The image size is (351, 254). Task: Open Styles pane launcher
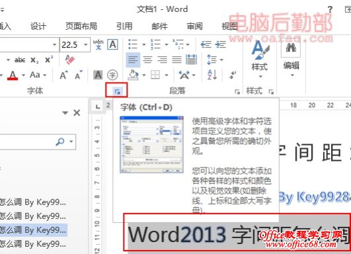pos(271,91)
